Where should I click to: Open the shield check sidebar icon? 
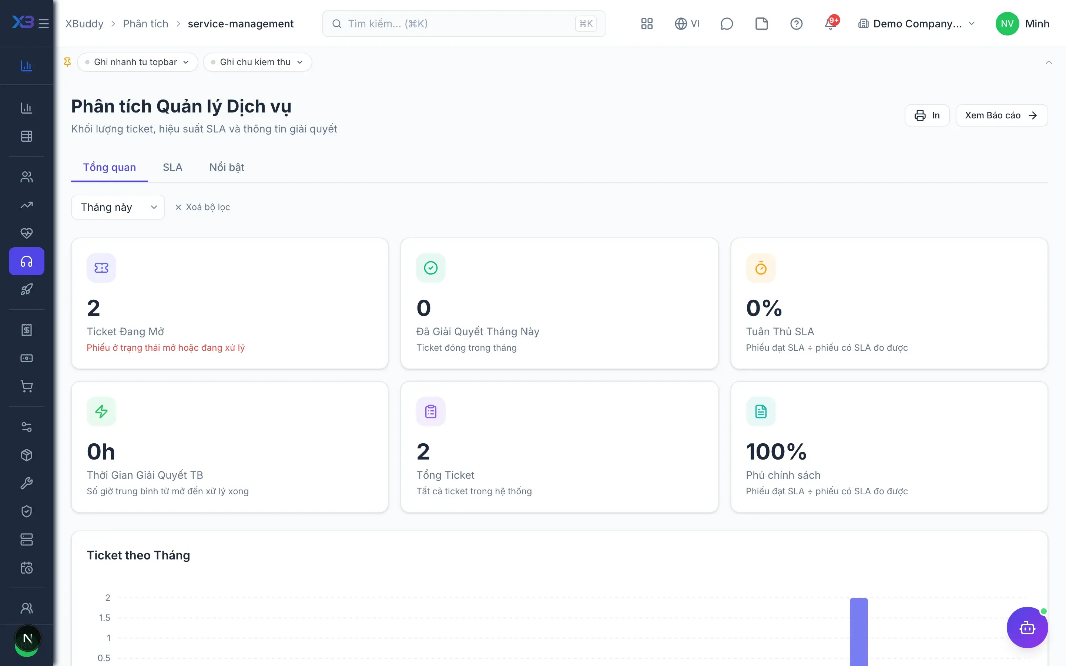pos(26,511)
